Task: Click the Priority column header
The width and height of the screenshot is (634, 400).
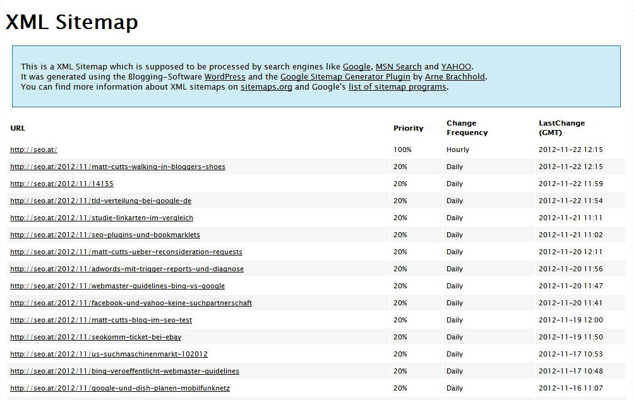Action: tap(408, 128)
